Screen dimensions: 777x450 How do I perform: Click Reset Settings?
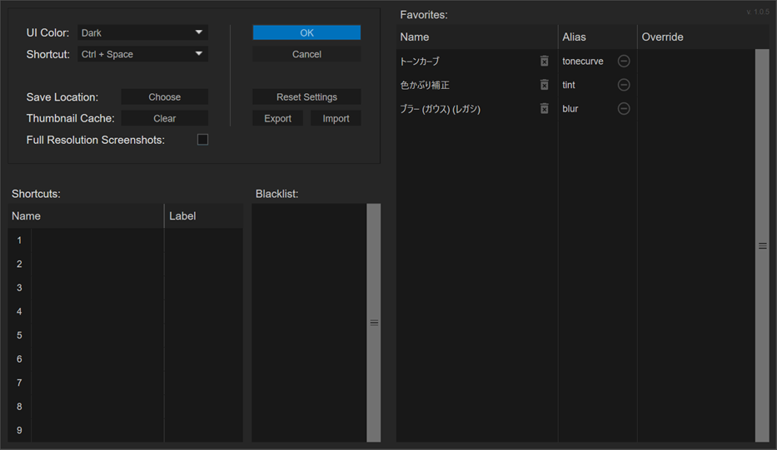306,97
